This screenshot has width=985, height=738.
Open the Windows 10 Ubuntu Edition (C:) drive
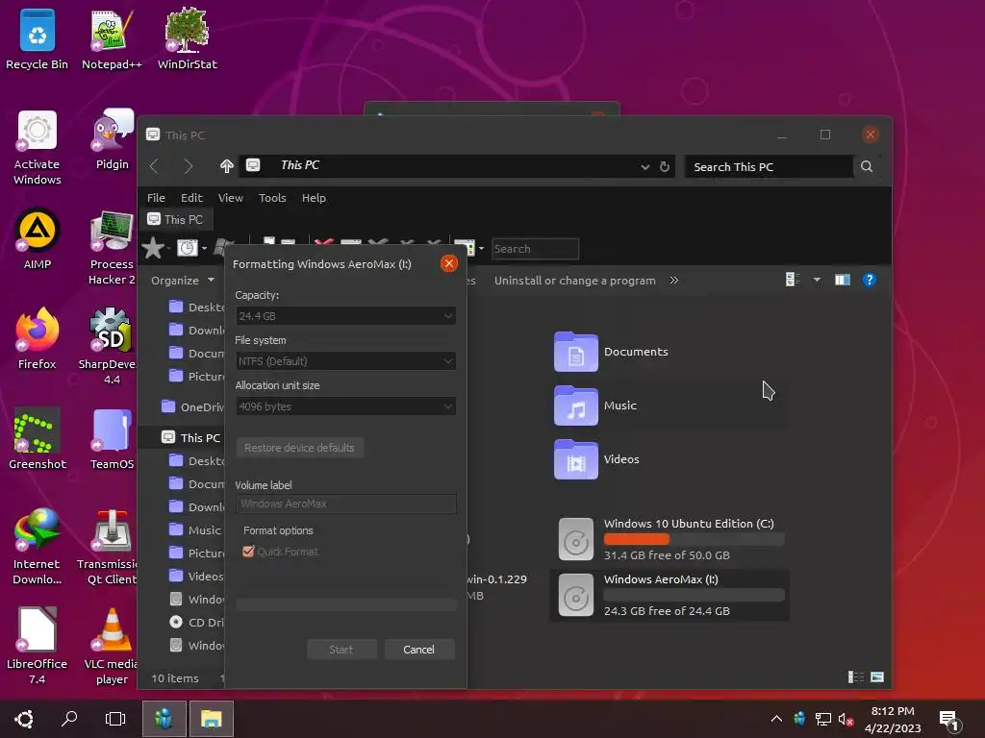tap(670, 539)
